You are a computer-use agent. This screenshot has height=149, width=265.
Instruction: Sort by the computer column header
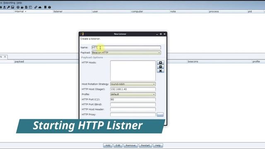(150, 12)
